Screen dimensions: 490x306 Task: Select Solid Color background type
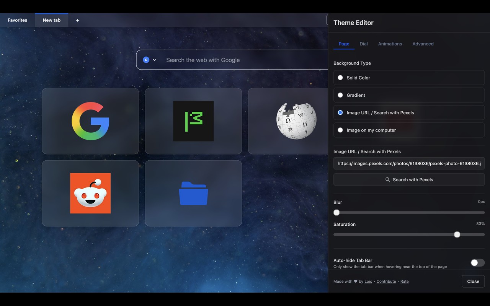click(x=409, y=78)
